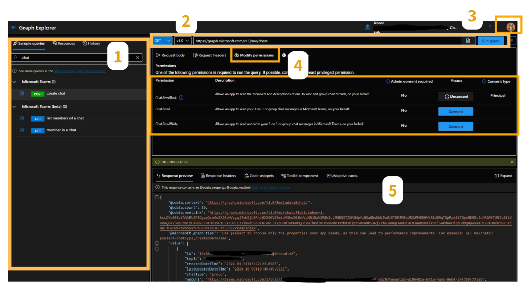Image resolution: width=523 pixels, height=294 pixels.
Task: Click the request URL input field
Action: click(327, 41)
